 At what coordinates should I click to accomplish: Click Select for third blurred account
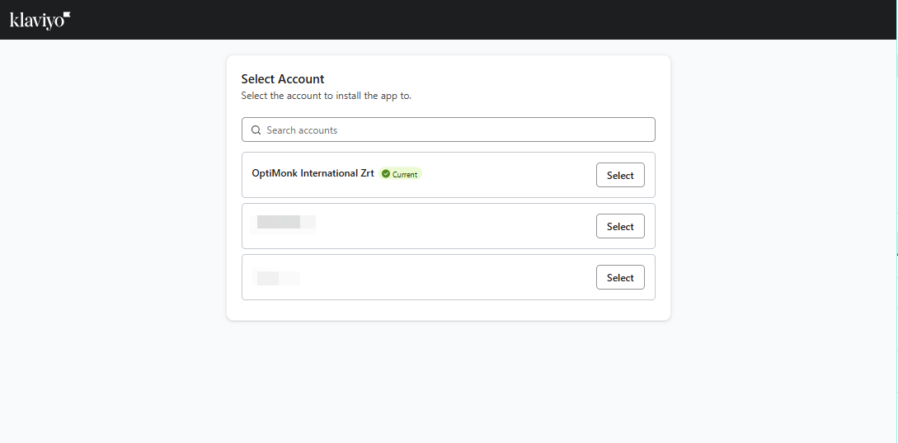[x=620, y=277]
